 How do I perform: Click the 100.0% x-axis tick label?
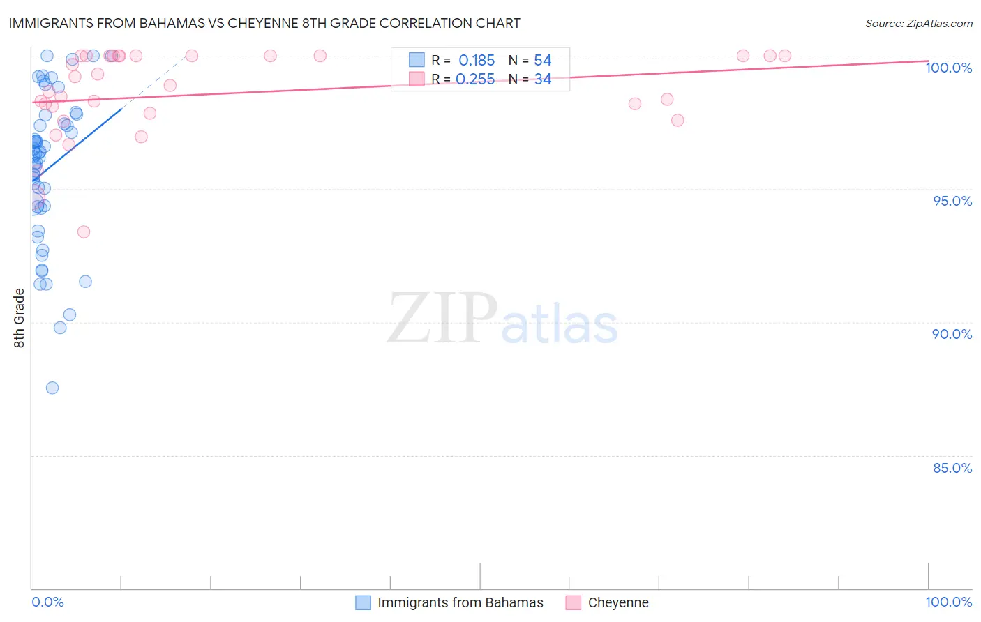tap(948, 602)
